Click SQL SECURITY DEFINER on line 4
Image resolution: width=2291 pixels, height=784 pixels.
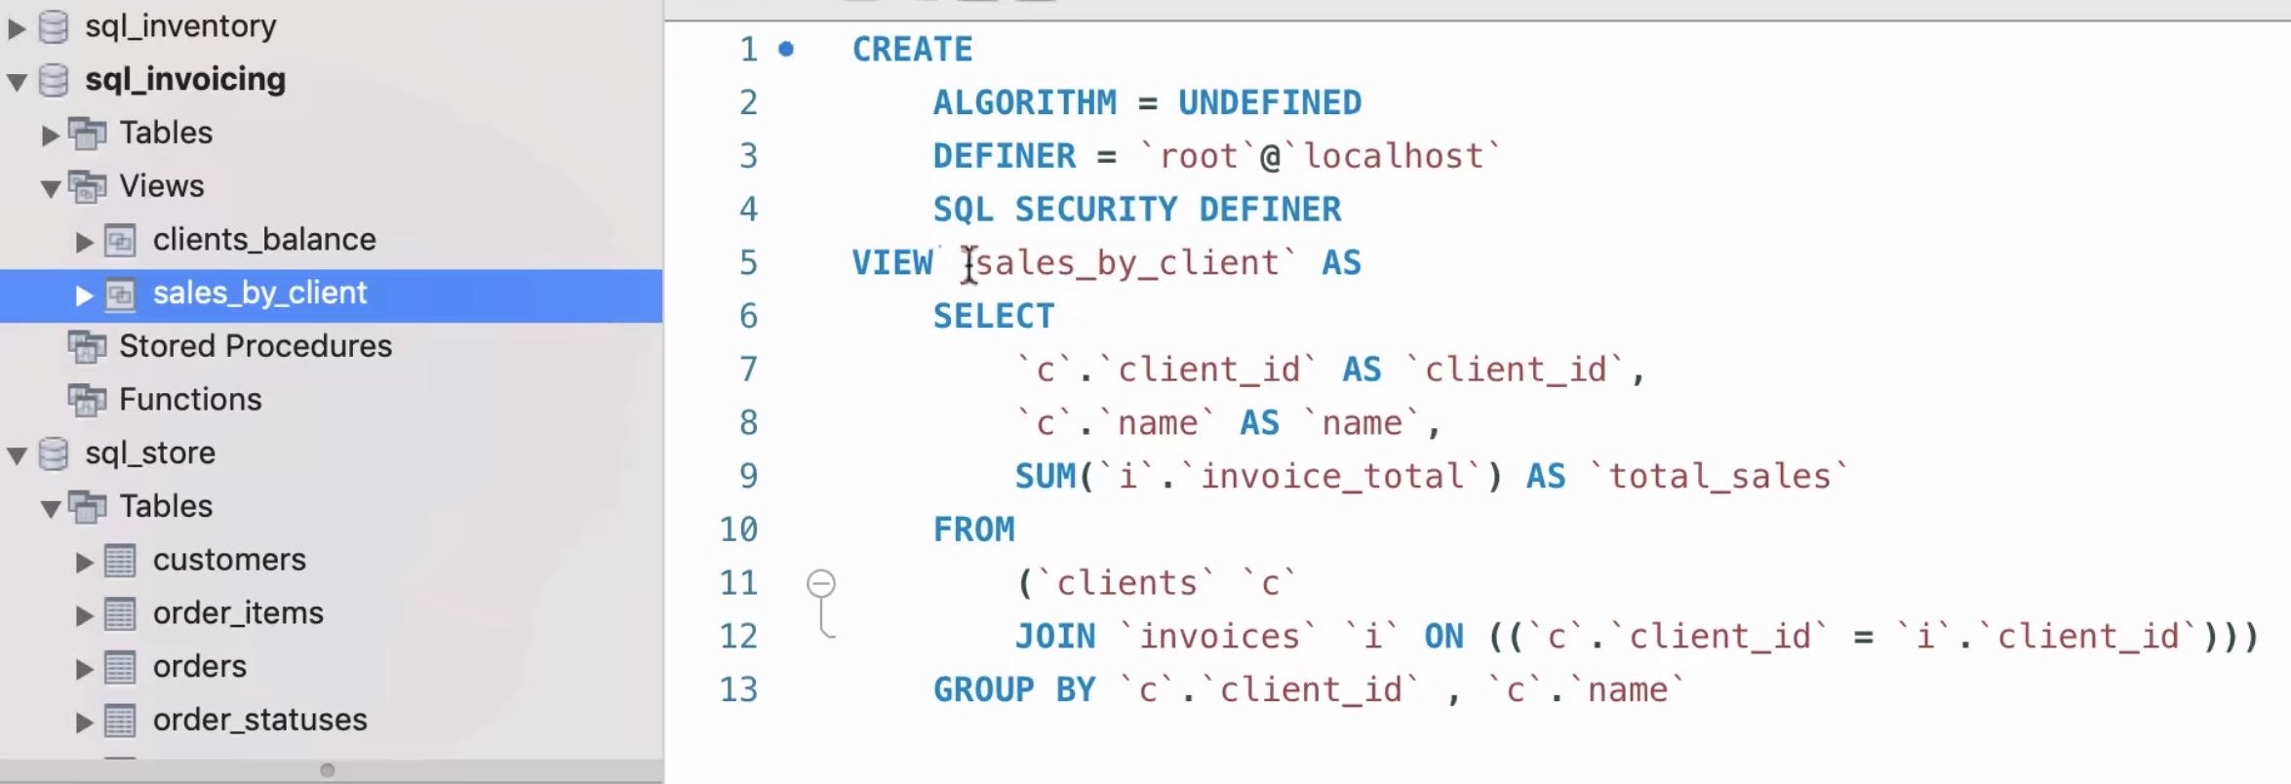click(1137, 210)
